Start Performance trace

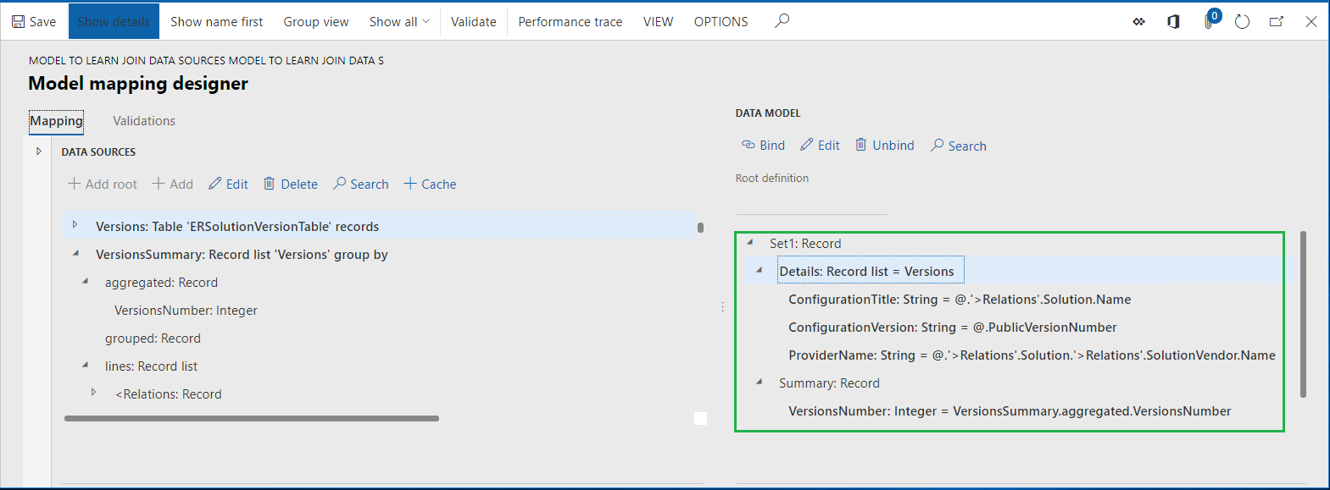pyautogui.click(x=570, y=22)
